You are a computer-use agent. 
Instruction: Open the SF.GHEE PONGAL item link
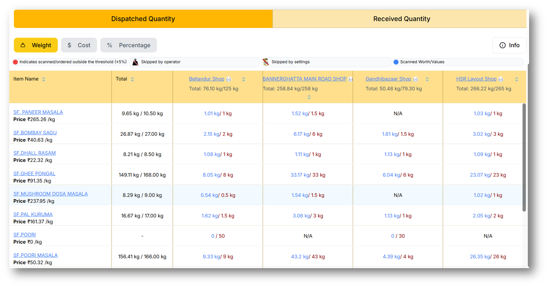[34, 174]
